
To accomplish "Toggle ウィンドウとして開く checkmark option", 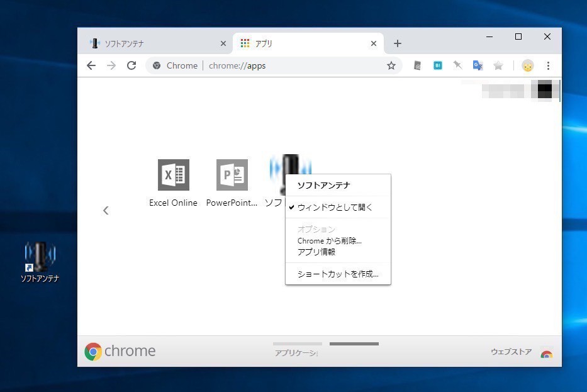I will pos(338,208).
